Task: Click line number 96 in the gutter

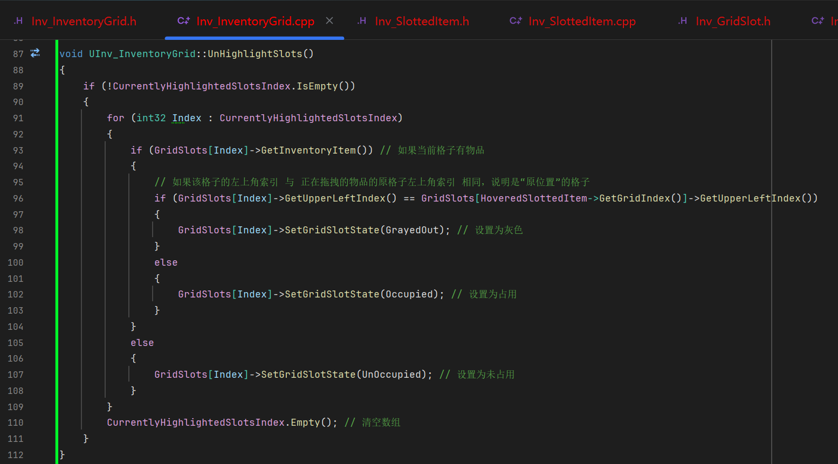Action: [x=18, y=198]
